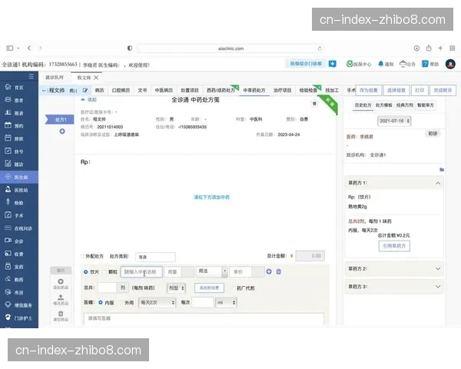Image resolution: width=461 pixels, height=369 pixels.
Task: Open the 用法 usage dropdown
Action: (x=212, y=271)
